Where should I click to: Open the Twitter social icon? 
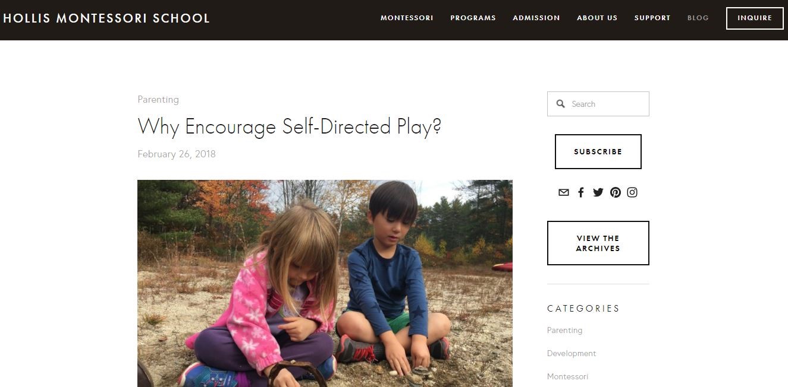pos(598,192)
